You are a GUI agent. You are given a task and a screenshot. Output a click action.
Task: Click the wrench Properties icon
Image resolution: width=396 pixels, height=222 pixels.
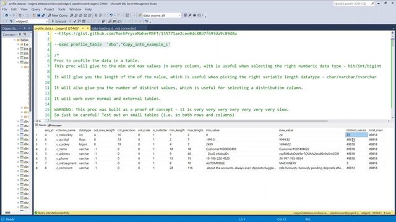[190, 15]
